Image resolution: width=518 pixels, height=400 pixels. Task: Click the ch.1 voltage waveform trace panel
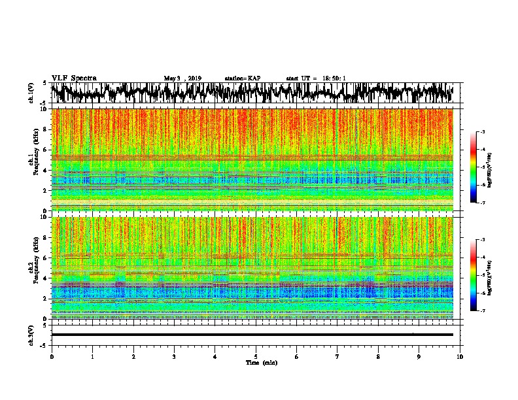[255, 93]
